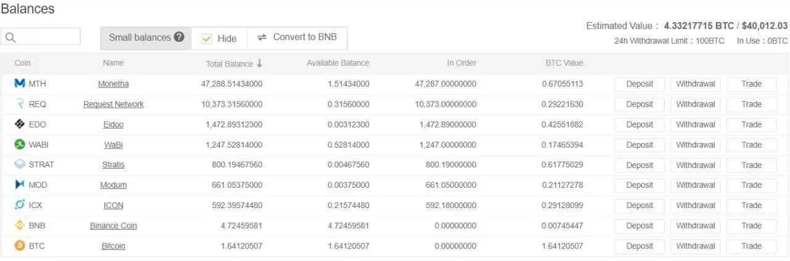
Task: Click Trade in the BNB row
Action: point(752,226)
